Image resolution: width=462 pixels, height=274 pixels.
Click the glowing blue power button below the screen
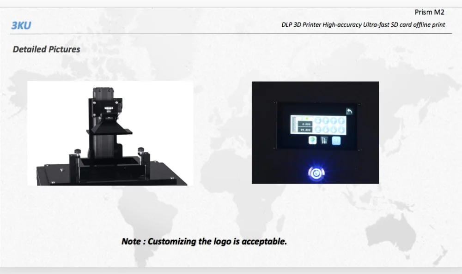pyautogui.click(x=316, y=173)
